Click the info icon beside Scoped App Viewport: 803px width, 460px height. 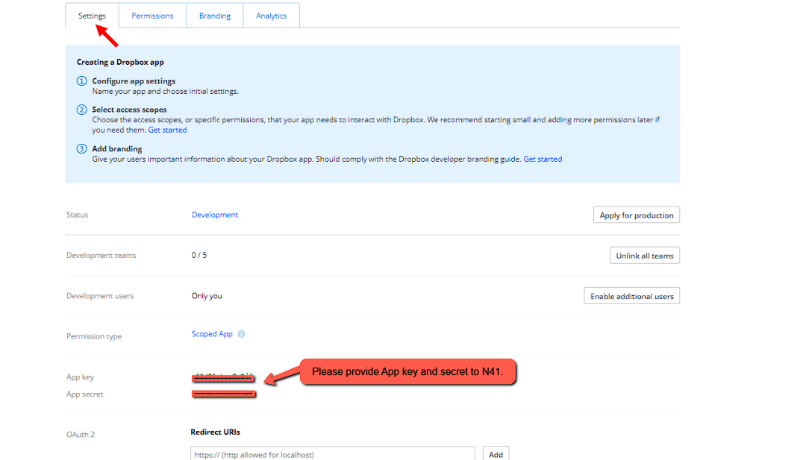tap(241, 334)
